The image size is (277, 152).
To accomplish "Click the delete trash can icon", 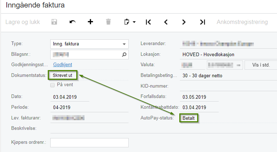I will (108, 22).
